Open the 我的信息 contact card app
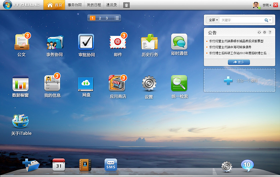Image resolution: width=280 pixels, height=177 pixels. coord(52,83)
